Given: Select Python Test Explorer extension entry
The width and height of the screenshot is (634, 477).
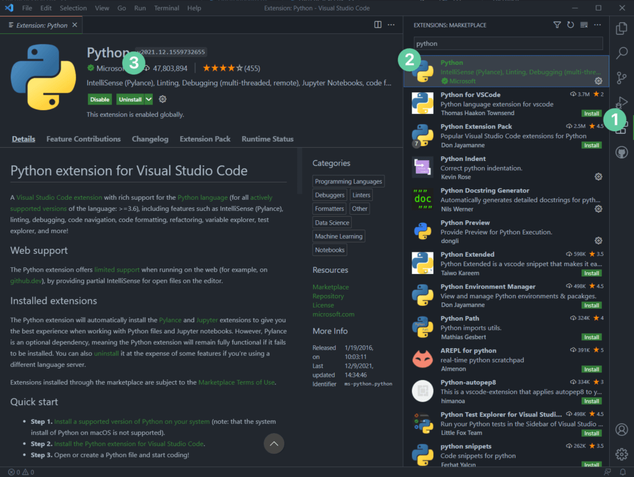Looking at the screenshot, I should pos(506,423).
